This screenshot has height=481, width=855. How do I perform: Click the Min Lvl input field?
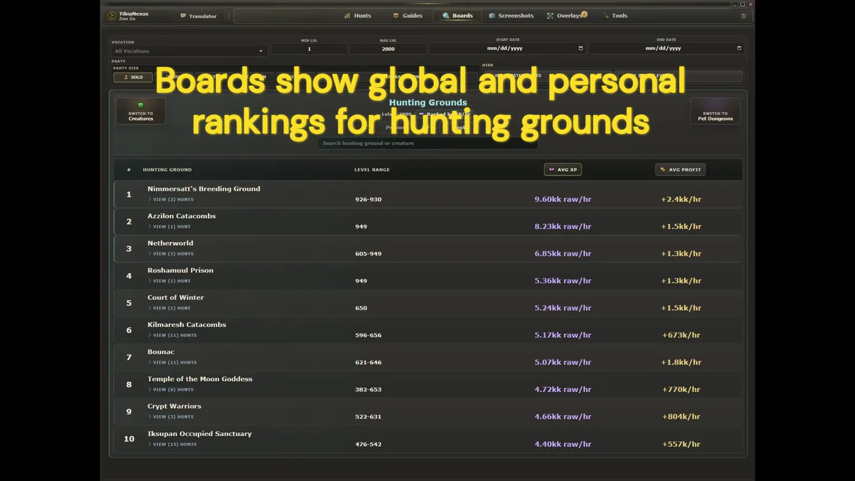[309, 49]
